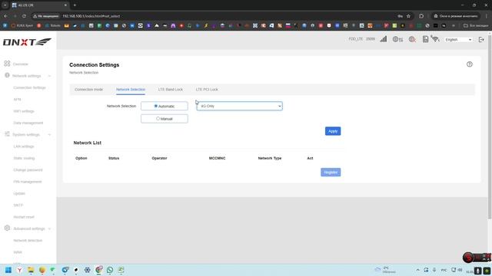This screenshot has height=276, width=492.
Task: Switch to the Network Selection tab
Action: (131, 90)
